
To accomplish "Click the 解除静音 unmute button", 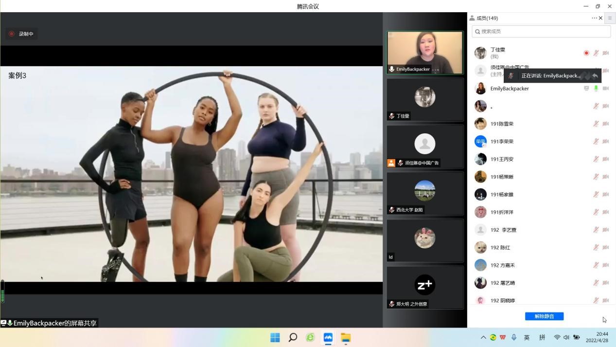I will click(544, 316).
